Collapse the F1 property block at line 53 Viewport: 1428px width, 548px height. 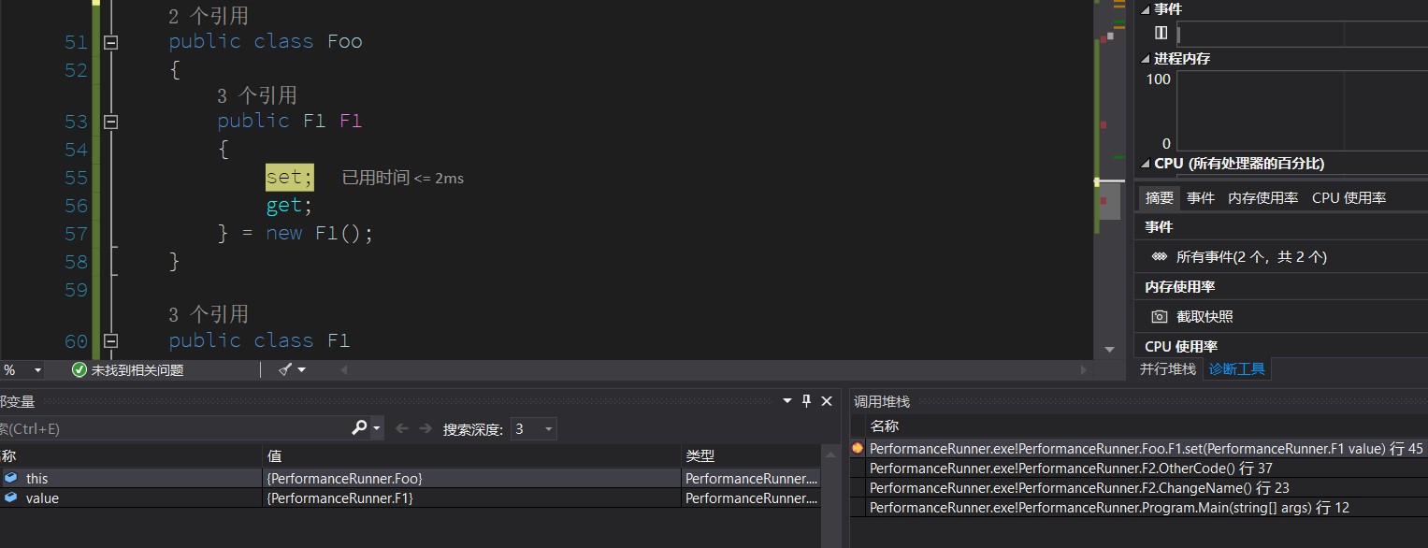(111, 122)
